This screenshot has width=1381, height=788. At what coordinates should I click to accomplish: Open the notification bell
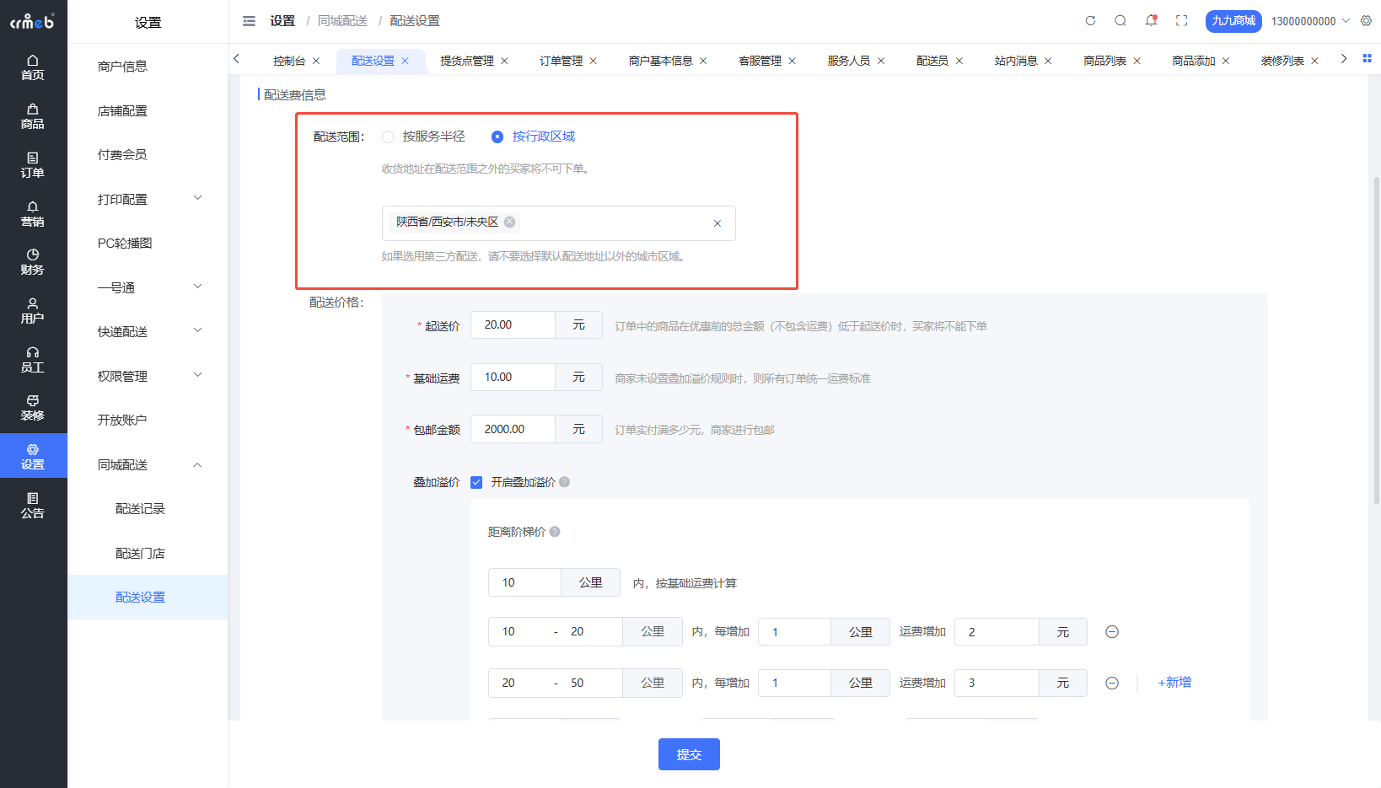[1151, 21]
